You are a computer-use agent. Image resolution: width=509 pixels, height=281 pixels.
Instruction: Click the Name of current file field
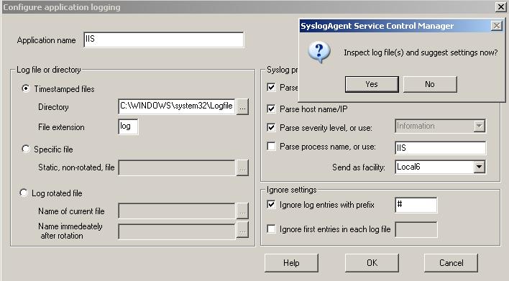[177, 211]
